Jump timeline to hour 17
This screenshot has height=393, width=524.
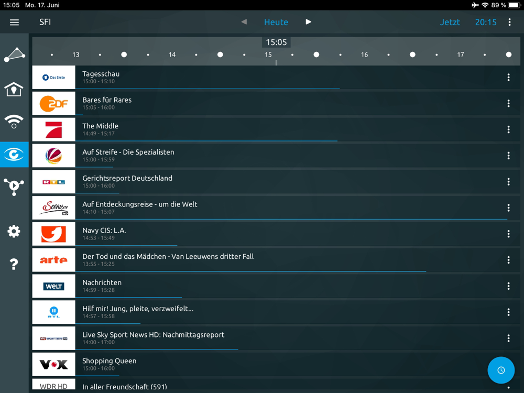tap(461, 54)
